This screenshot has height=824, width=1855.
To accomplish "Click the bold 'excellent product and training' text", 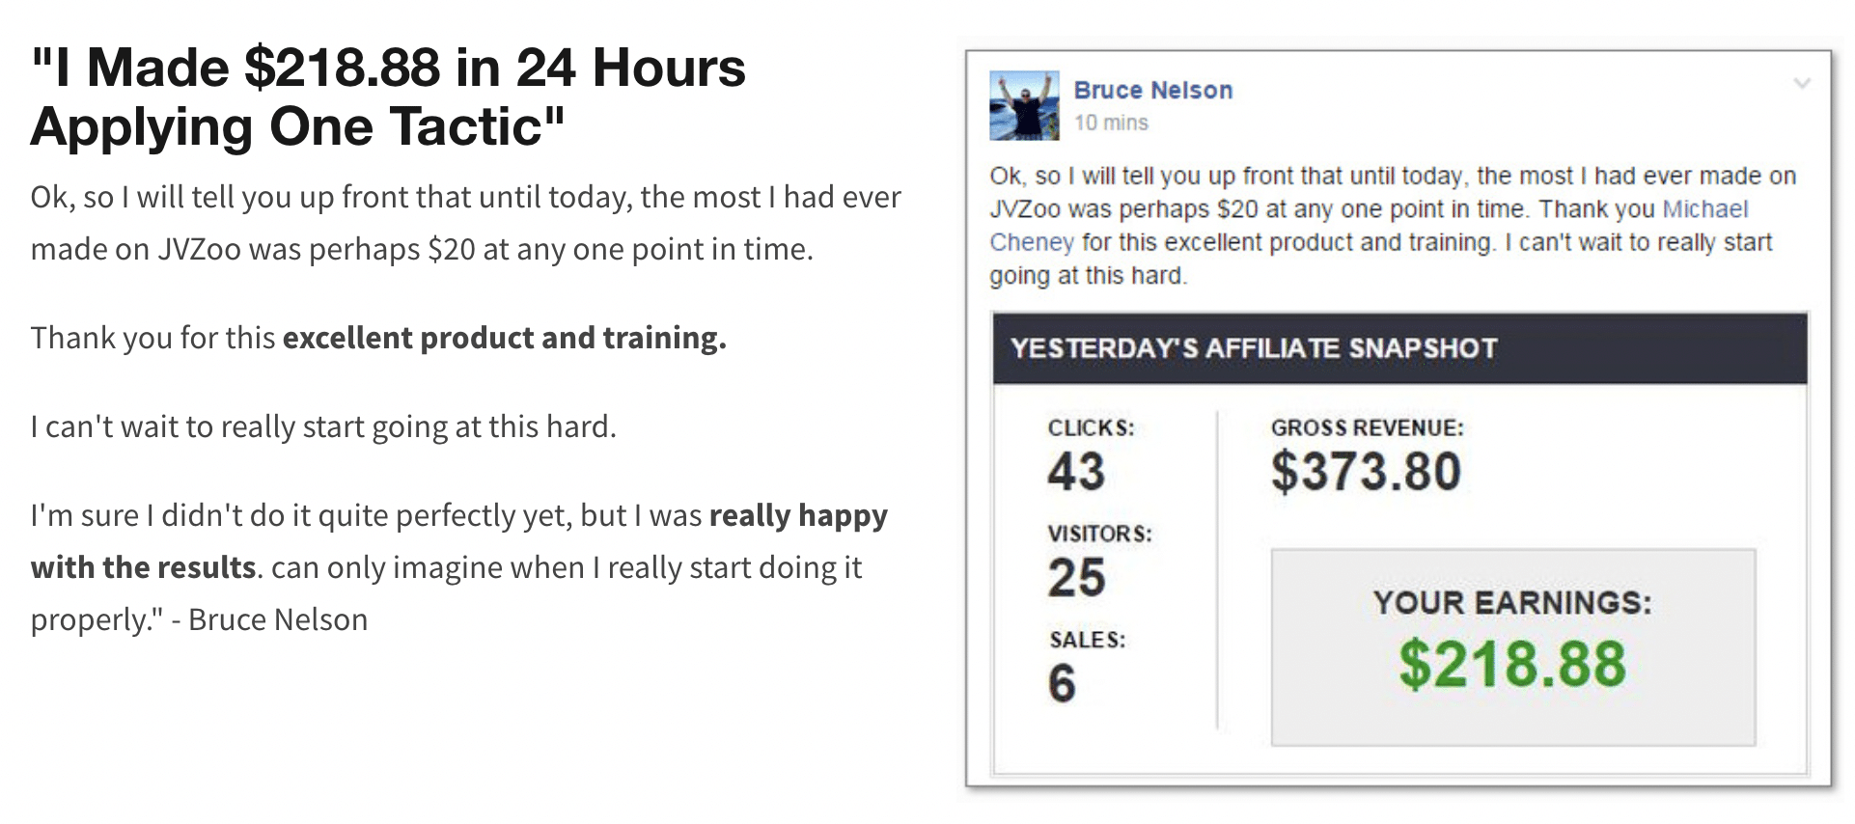I will click(504, 338).
